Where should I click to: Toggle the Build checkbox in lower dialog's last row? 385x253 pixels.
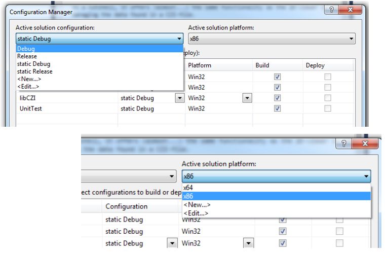[x=283, y=243]
